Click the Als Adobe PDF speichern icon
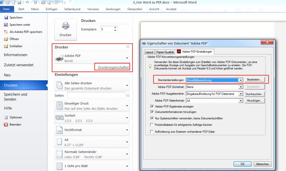The image size is (286, 171). [x=6, y=32]
